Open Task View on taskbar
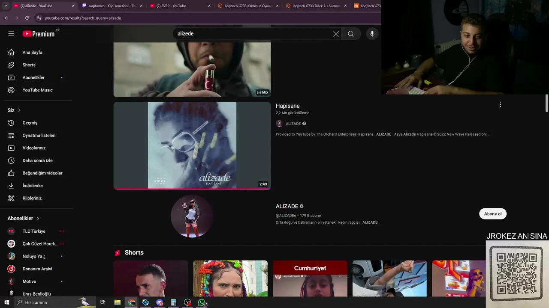This screenshot has height=308, width=549. coord(103,302)
